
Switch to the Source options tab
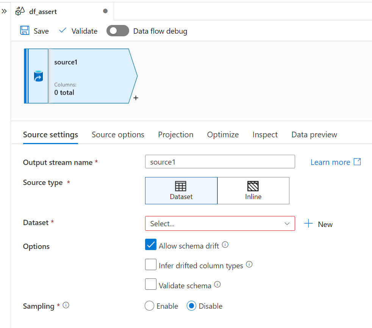click(x=118, y=135)
